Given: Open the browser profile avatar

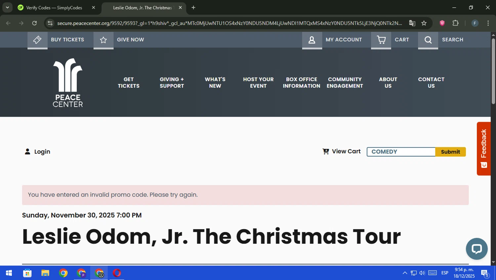Looking at the screenshot, I should pyautogui.click(x=475, y=23).
